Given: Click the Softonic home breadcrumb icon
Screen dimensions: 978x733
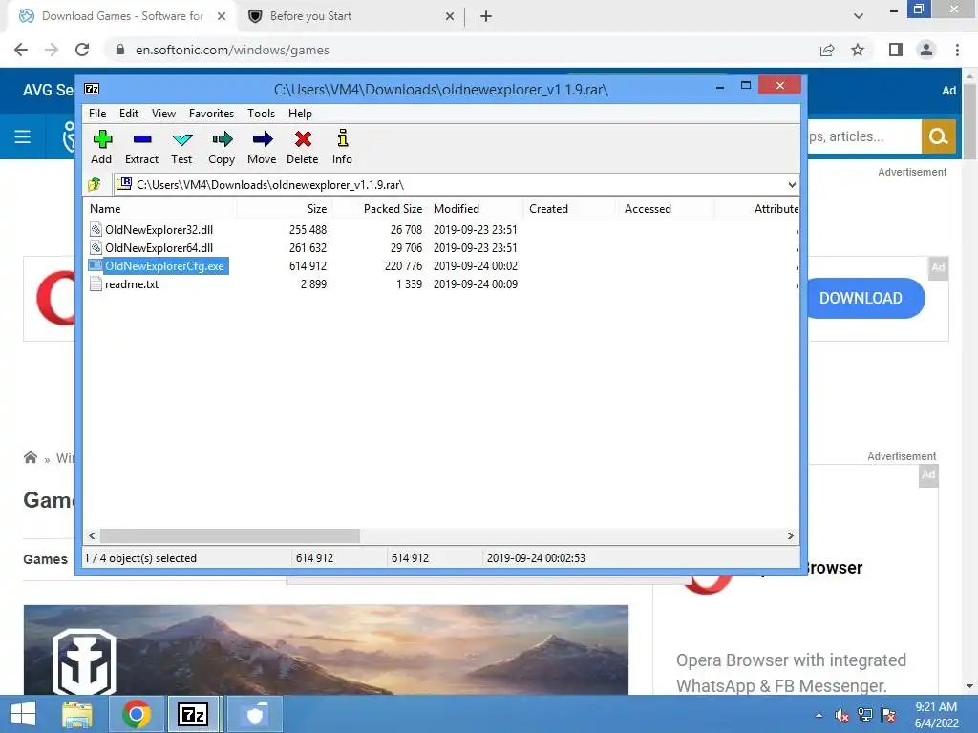Looking at the screenshot, I should [30, 458].
